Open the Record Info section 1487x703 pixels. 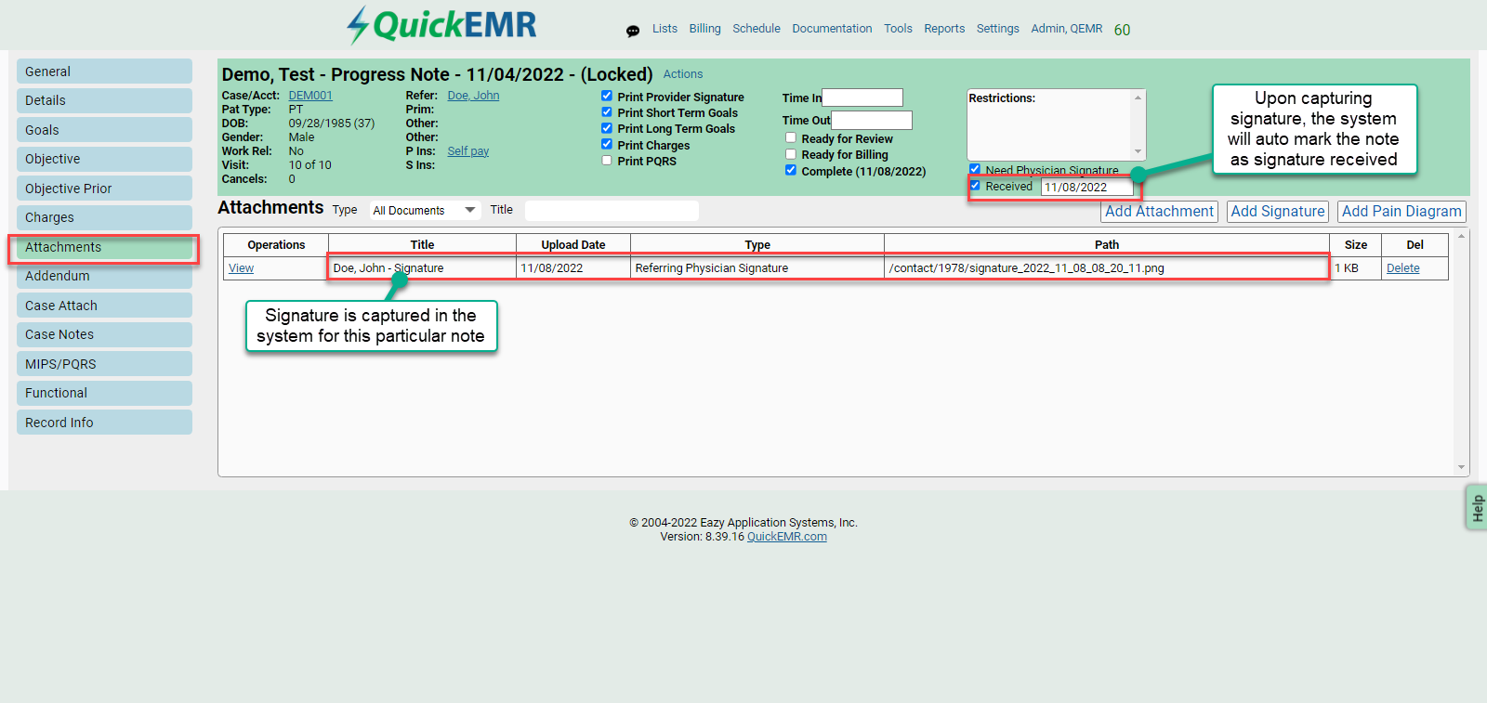pyautogui.click(x=104, y=423)
